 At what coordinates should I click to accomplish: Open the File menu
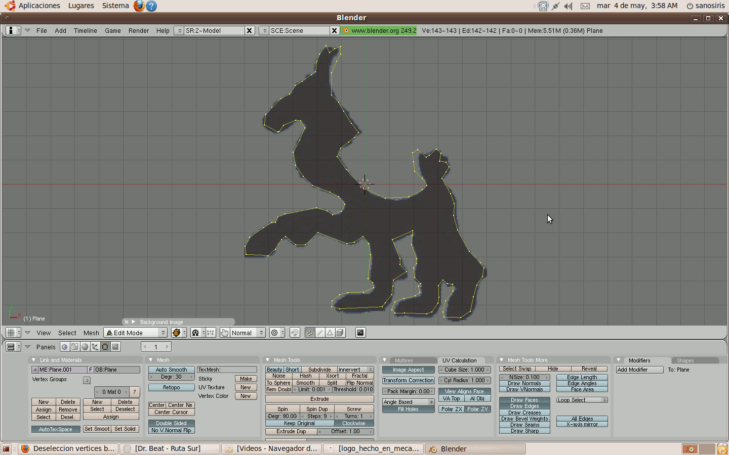click(x=42, y=30)
